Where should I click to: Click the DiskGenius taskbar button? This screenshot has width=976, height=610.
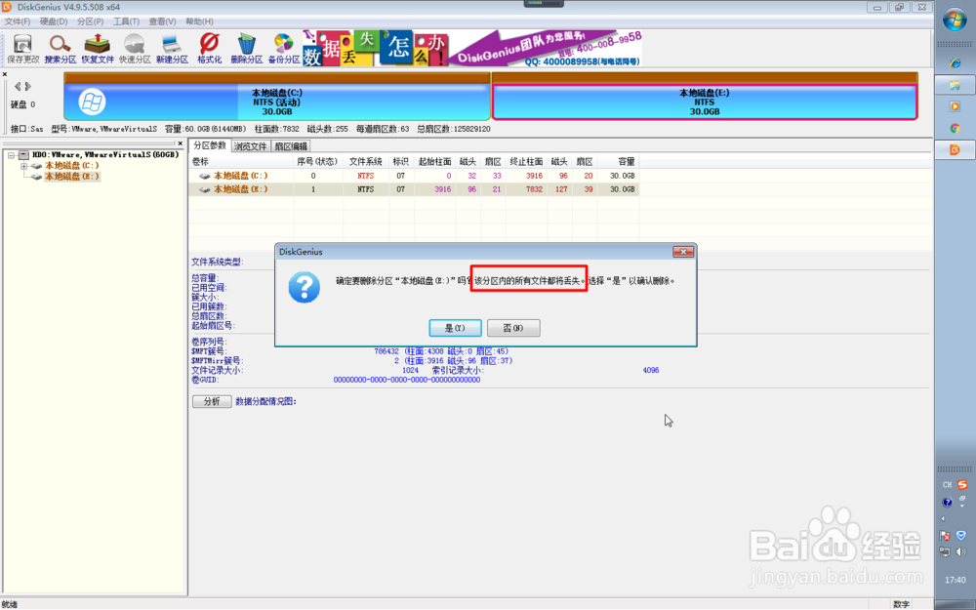(x=955, y=149)
